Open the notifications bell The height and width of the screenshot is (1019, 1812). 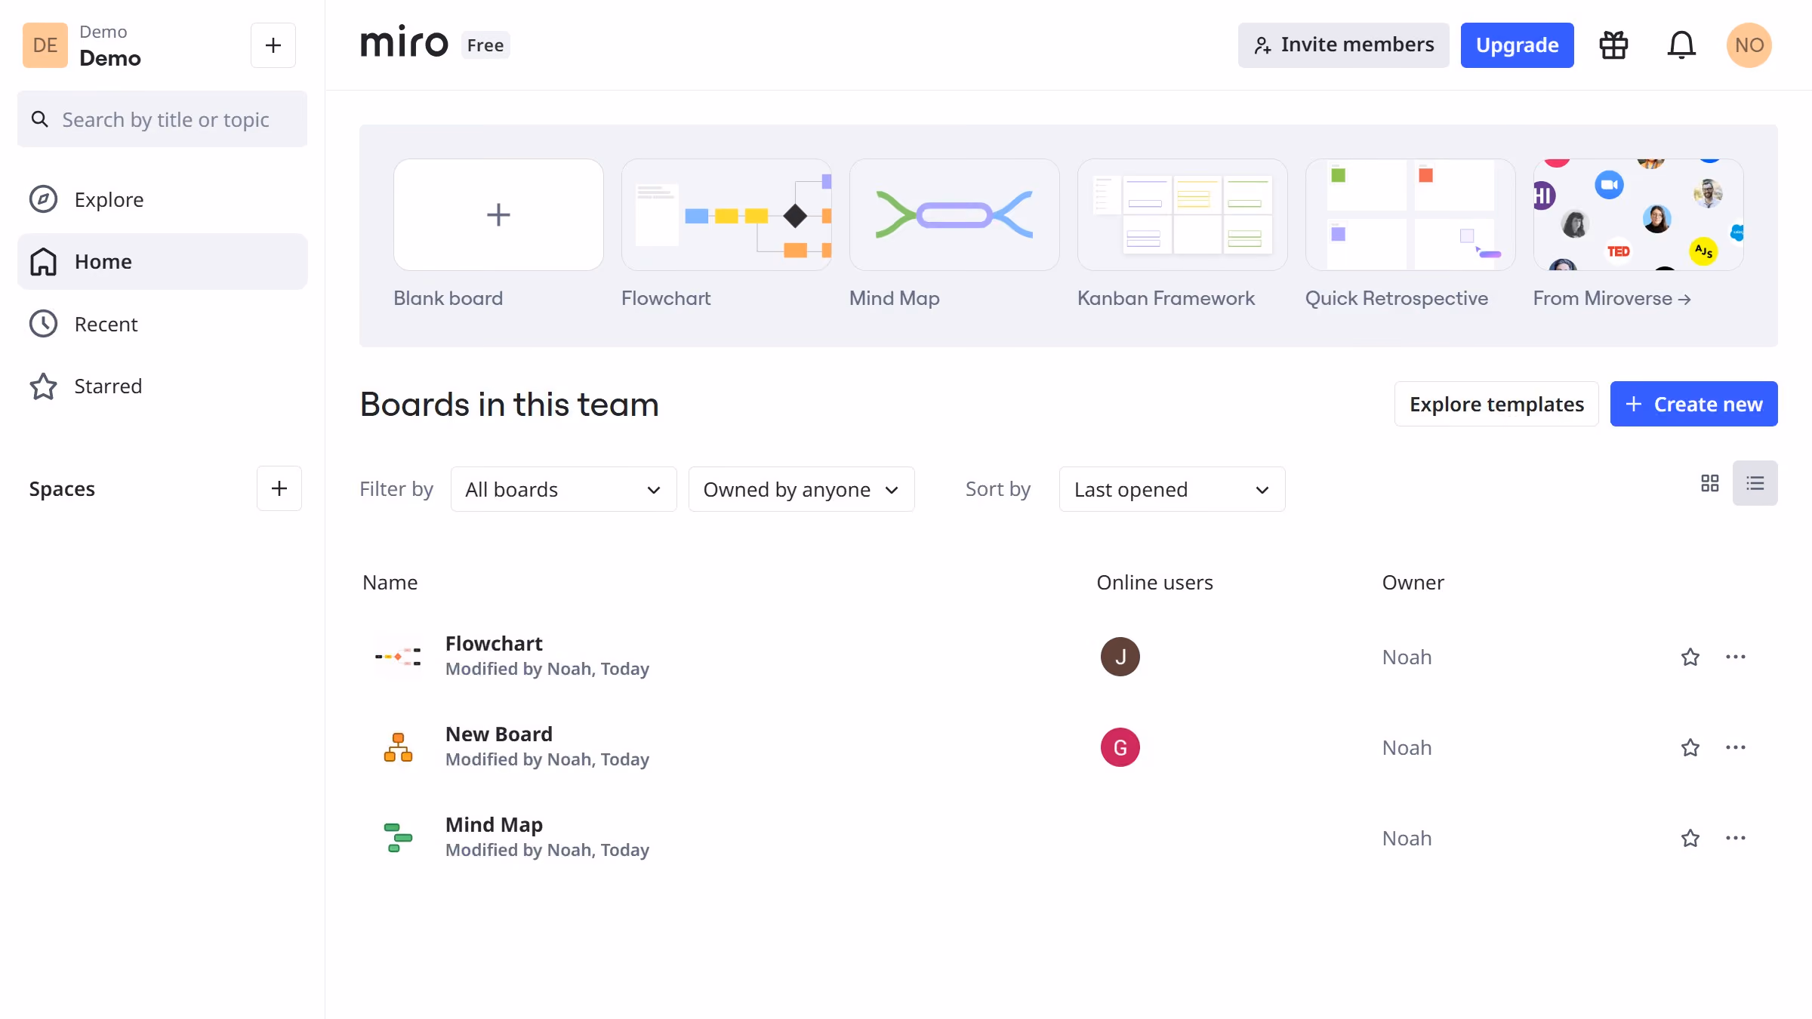click(1681, 45)
